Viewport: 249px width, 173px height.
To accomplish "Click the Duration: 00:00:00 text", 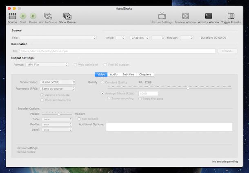I will click(x=213, y=38).
